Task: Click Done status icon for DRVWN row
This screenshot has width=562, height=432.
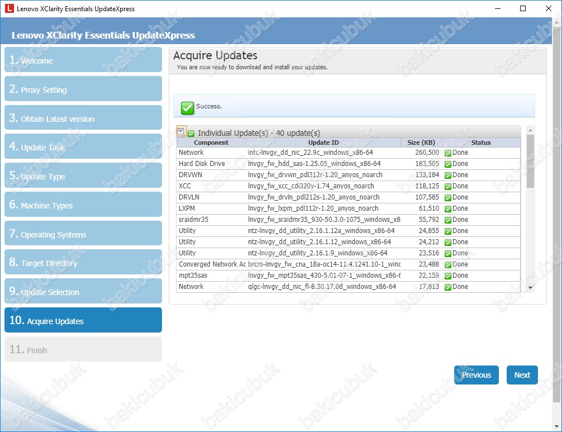Action: coord(447,175)
